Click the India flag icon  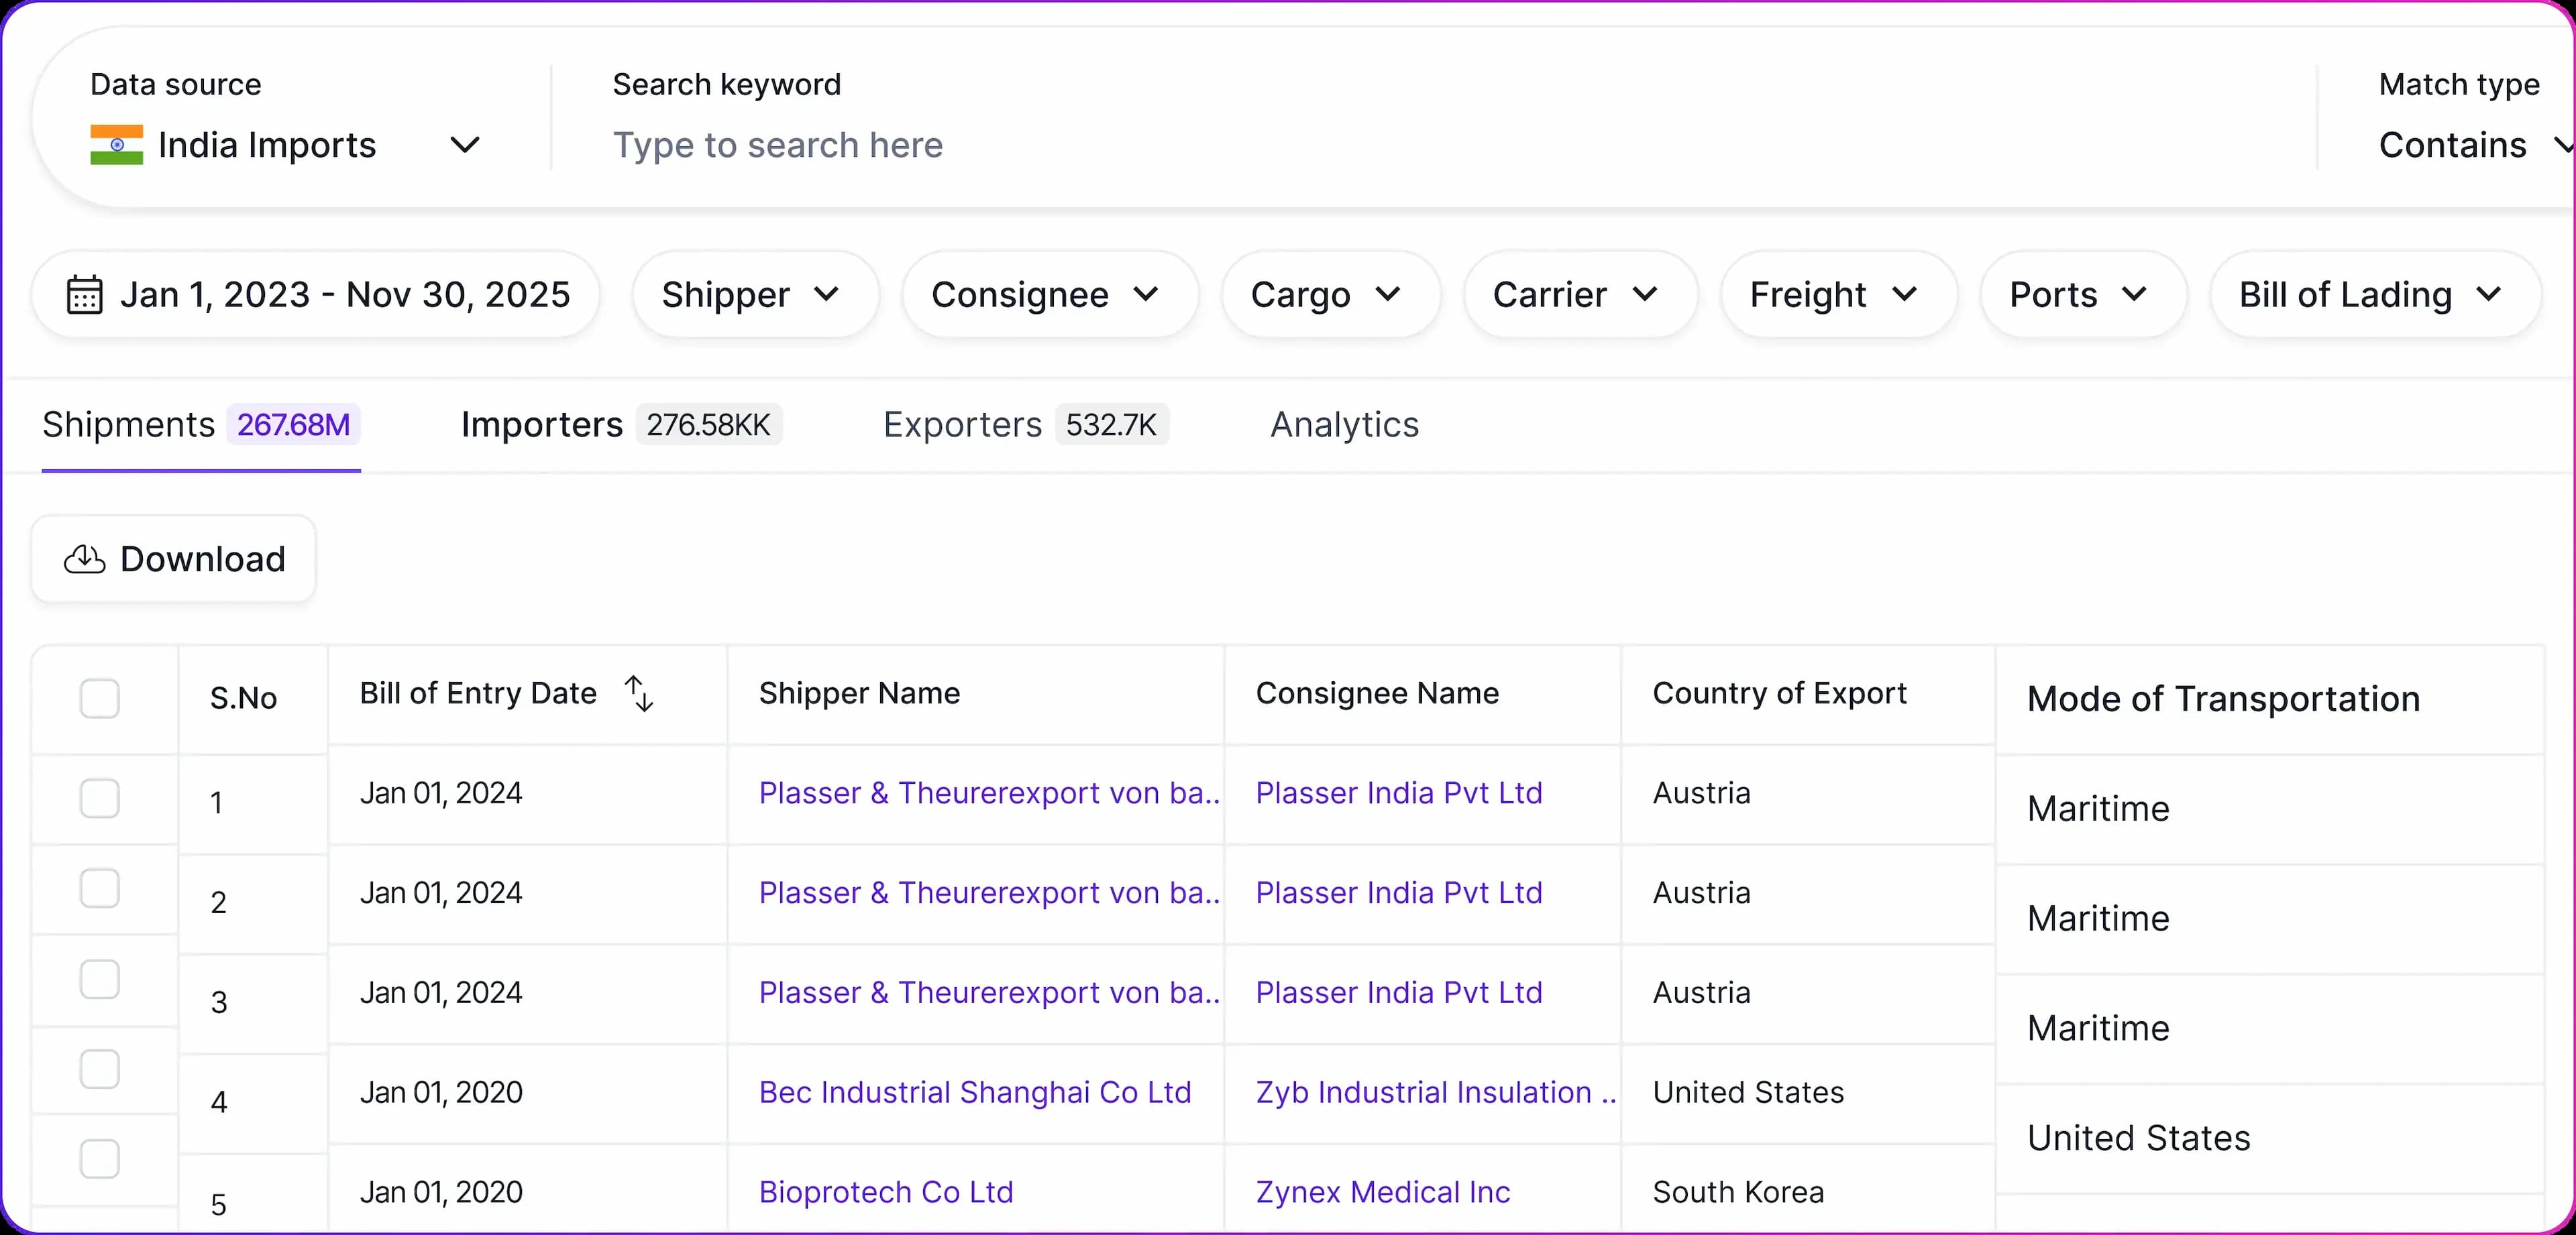tap(117, 145)
